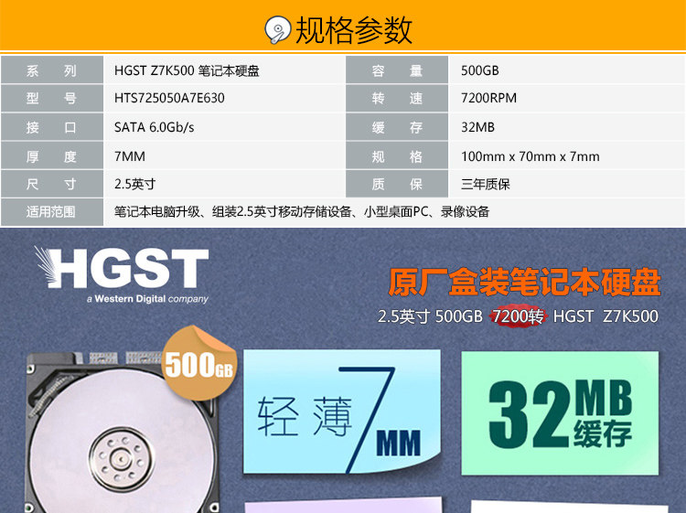
Task: Click the '2.5英寸' size value
Action: [134, 184]
